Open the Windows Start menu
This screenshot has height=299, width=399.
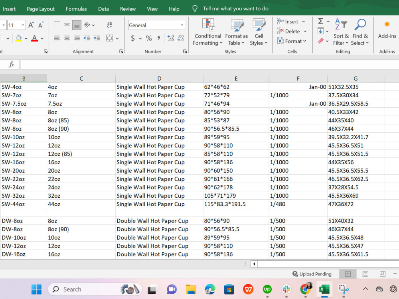pos(36,289)
